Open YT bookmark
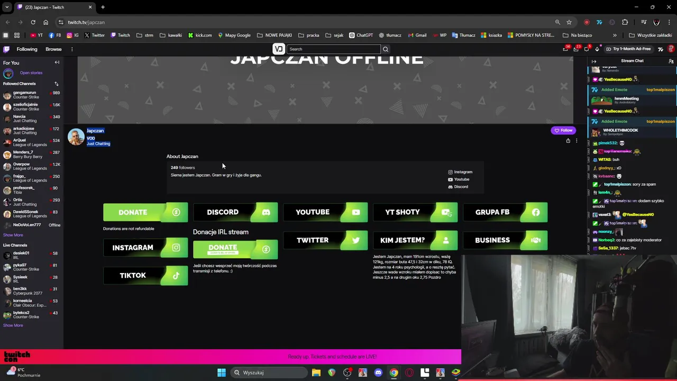Image resolution: width=677 pixels, height=381 pixels. 36,35
